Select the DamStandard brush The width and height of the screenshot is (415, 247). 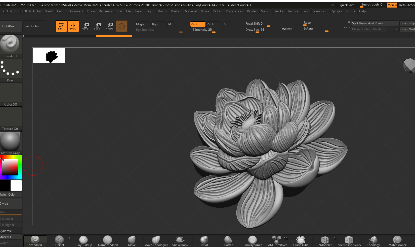point(108,241)
